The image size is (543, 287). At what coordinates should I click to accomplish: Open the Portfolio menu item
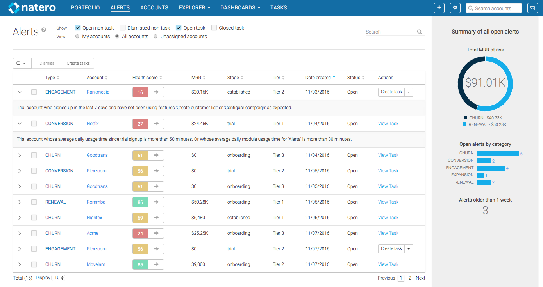point(86,8)
